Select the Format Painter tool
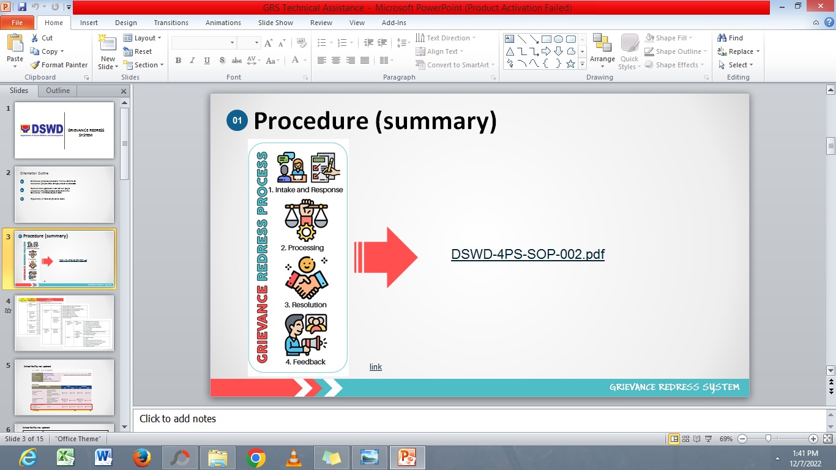The height and width of the screenshot is (470, 836). [x=59, y=65]
